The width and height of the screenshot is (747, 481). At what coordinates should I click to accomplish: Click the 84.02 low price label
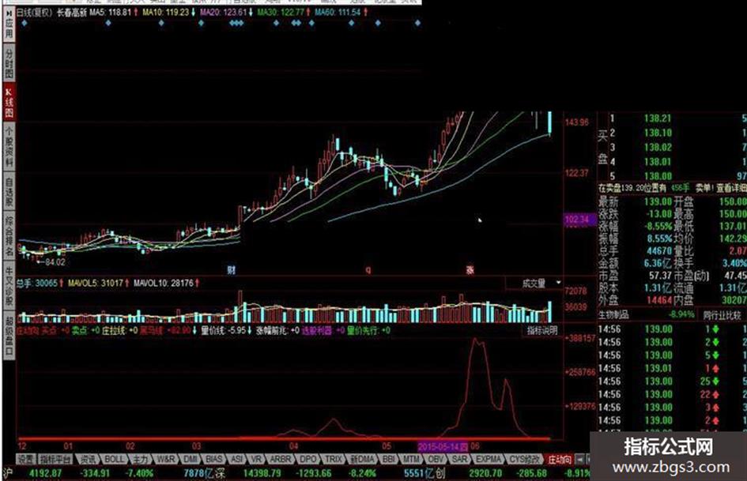(x=55, y=262)
